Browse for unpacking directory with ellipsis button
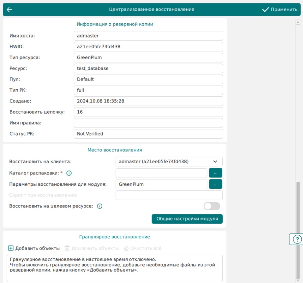This screenshot has width=303, height=283. click(x=216, y=173)
